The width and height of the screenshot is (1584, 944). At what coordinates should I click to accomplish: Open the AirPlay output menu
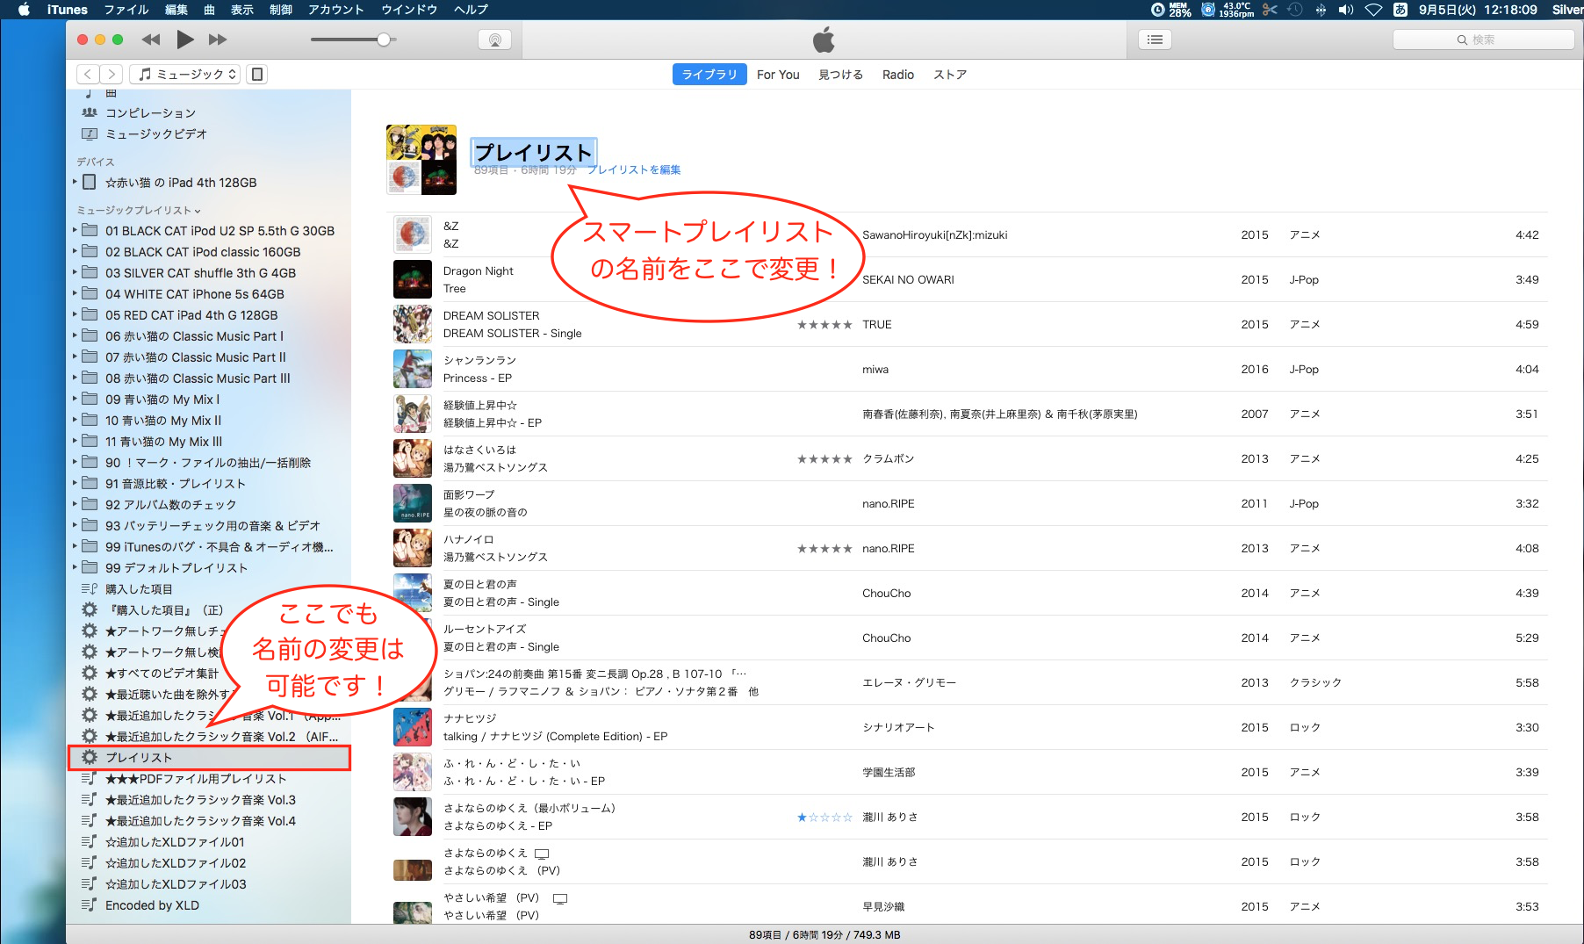pyautogui.click(x=495, y=40)
